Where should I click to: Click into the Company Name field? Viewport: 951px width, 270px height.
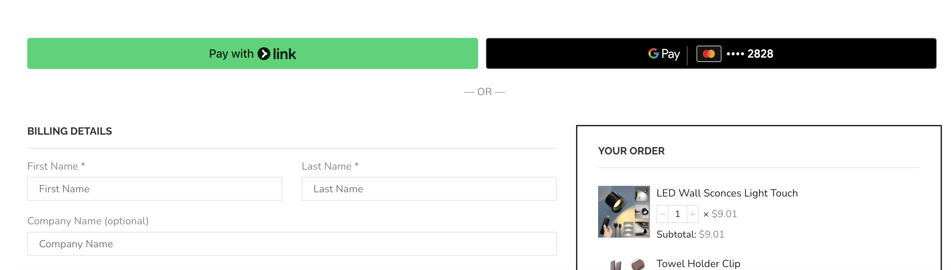(292, 244)
